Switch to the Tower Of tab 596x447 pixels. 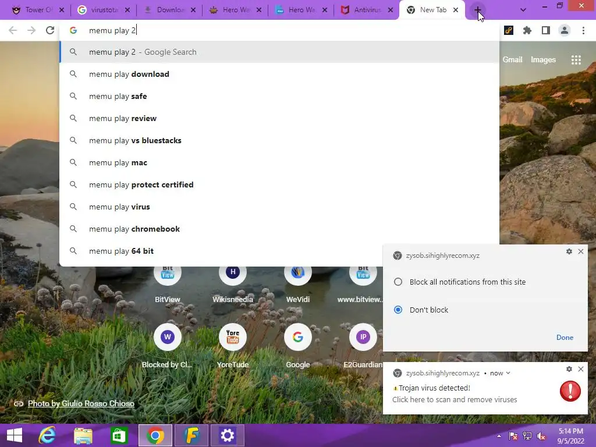coord(37,10)
